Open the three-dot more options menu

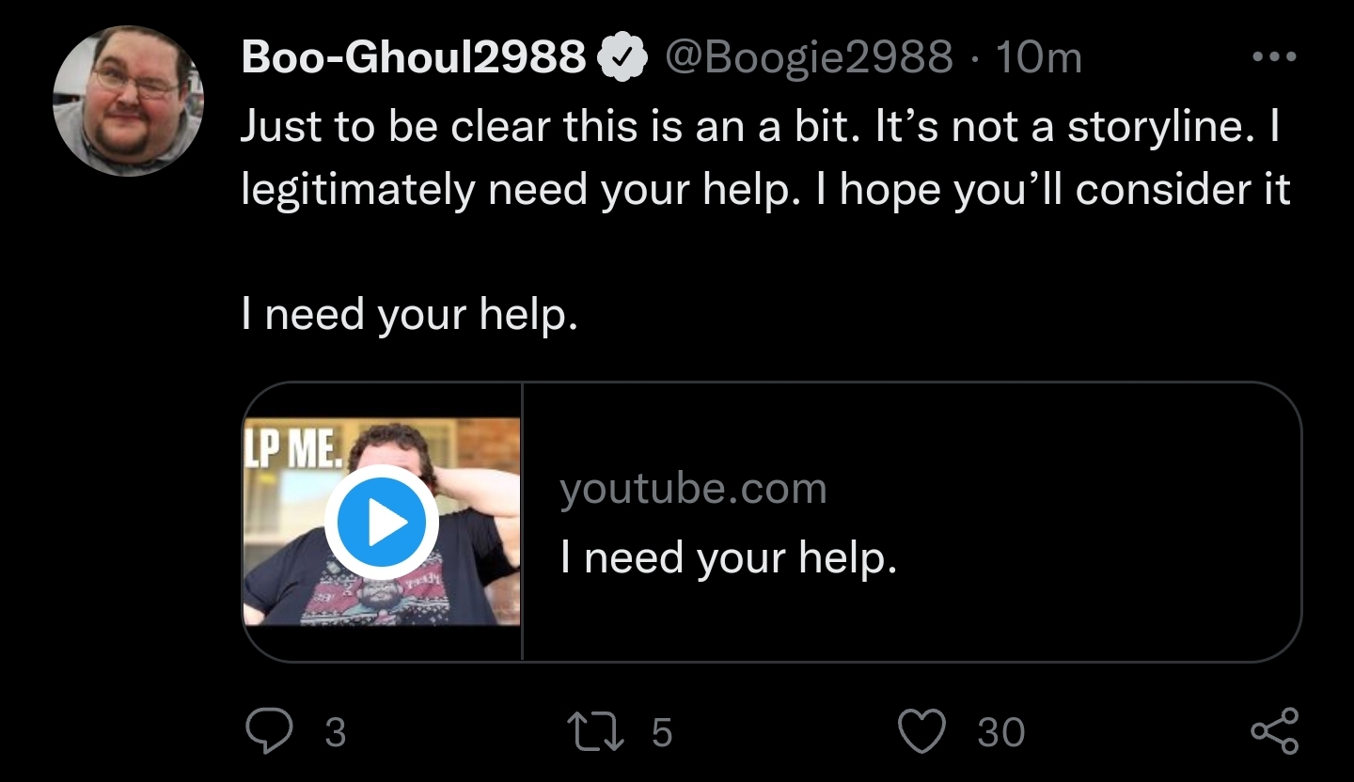point(1275,57)
